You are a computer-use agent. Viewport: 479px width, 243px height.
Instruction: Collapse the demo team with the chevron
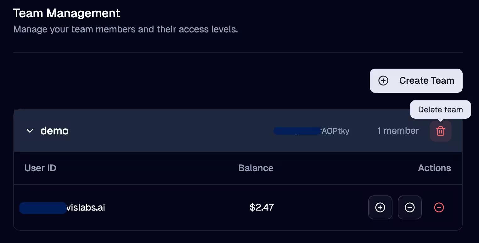(x=30, y=131)
